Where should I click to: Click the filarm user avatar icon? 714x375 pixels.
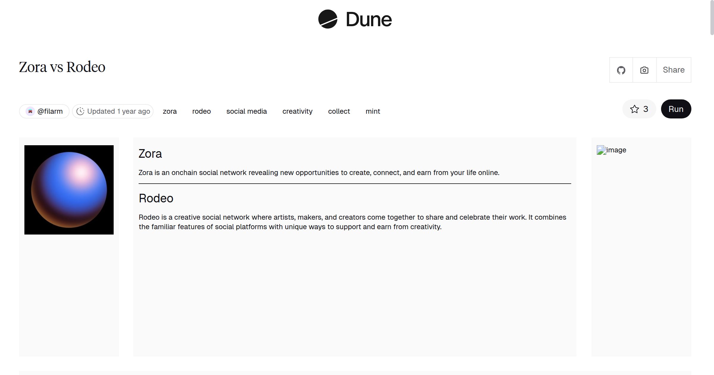click(x=30, y=111)
